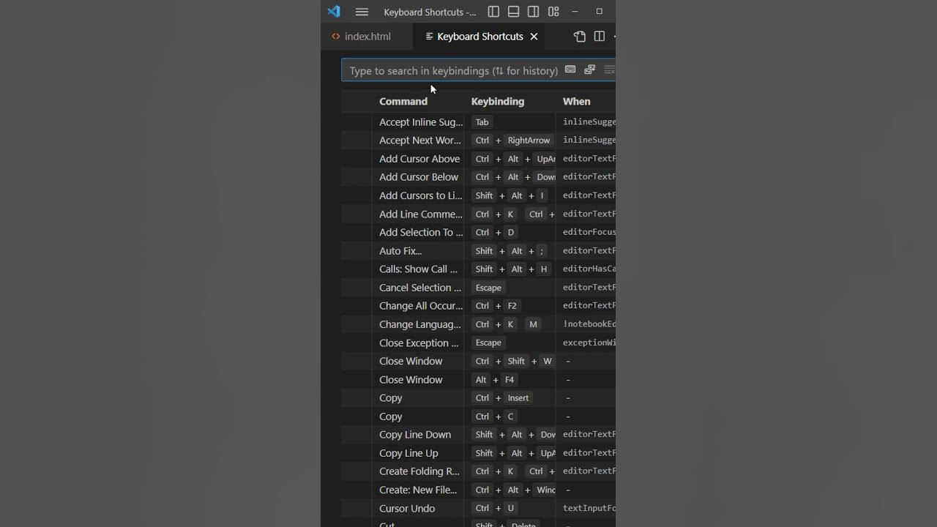Split the editor to the right
937x527 pixels.
[600, 37]
